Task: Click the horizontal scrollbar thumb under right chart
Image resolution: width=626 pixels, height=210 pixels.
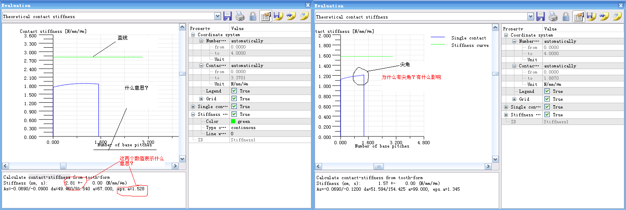Action: (x=378, y=166)
